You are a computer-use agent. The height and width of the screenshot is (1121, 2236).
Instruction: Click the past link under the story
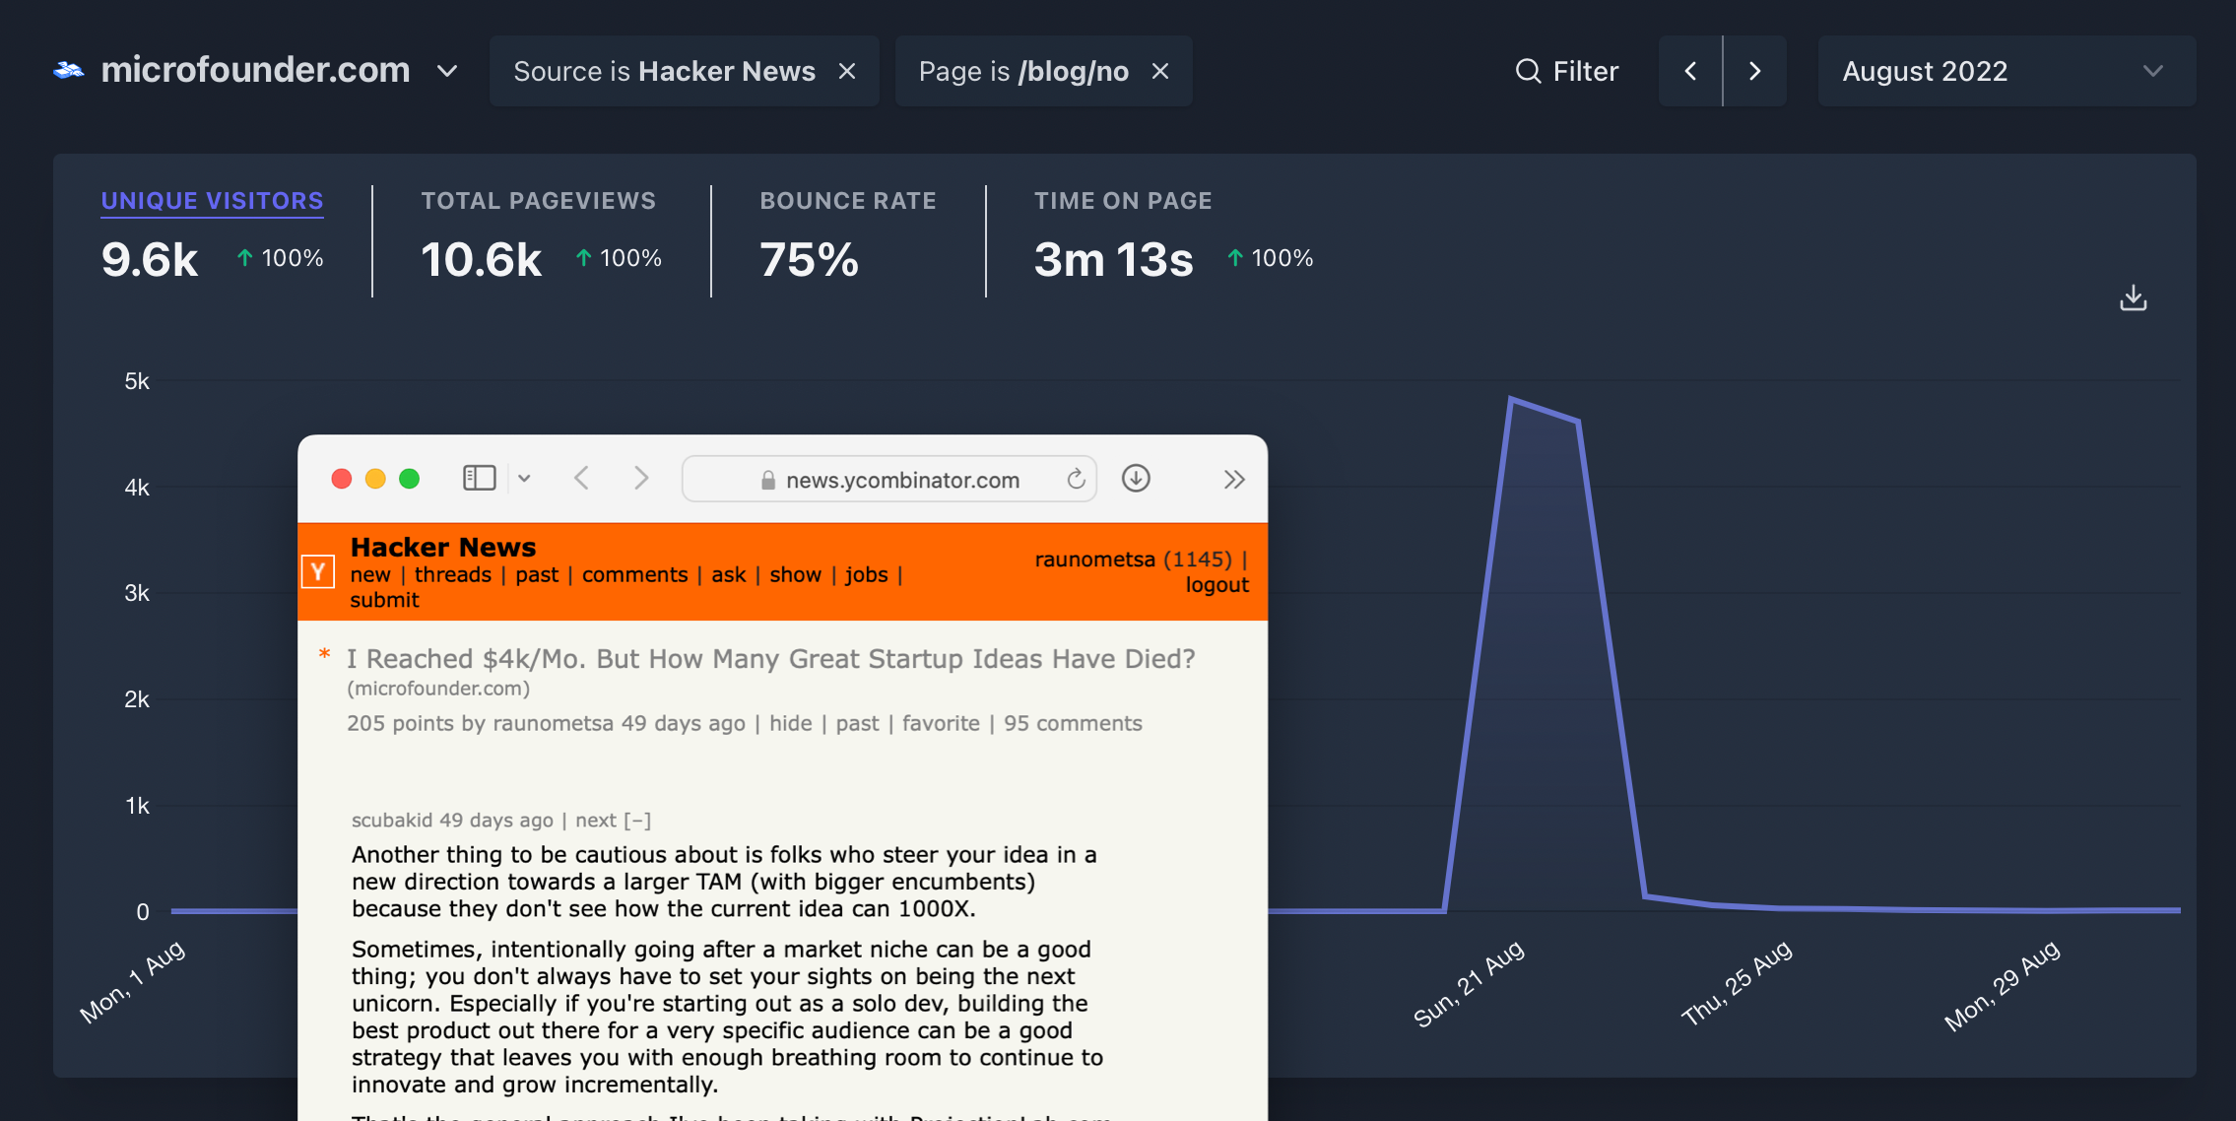(x=857, y=724)
